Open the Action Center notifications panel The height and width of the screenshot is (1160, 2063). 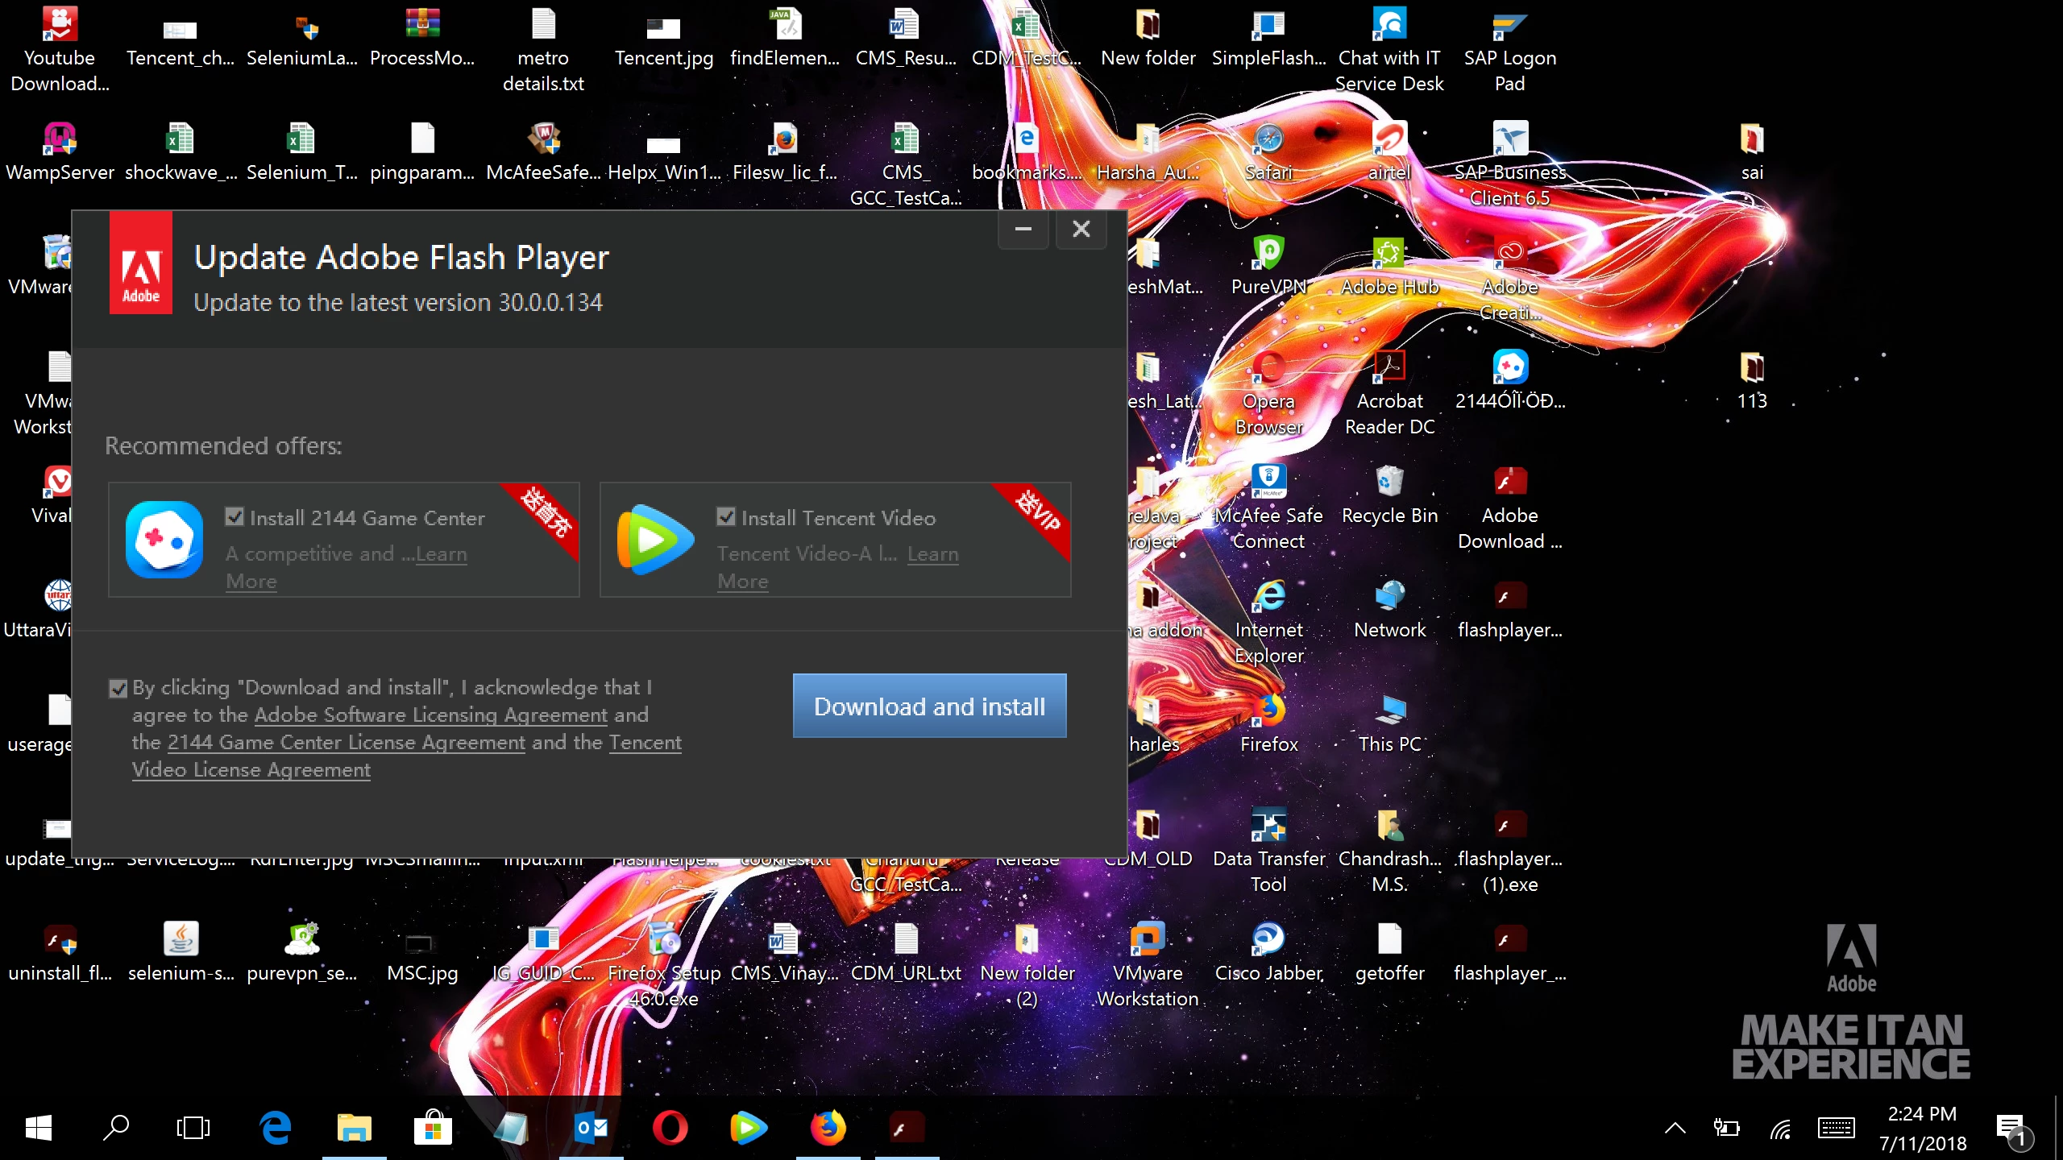(x=2012, y=1128)
